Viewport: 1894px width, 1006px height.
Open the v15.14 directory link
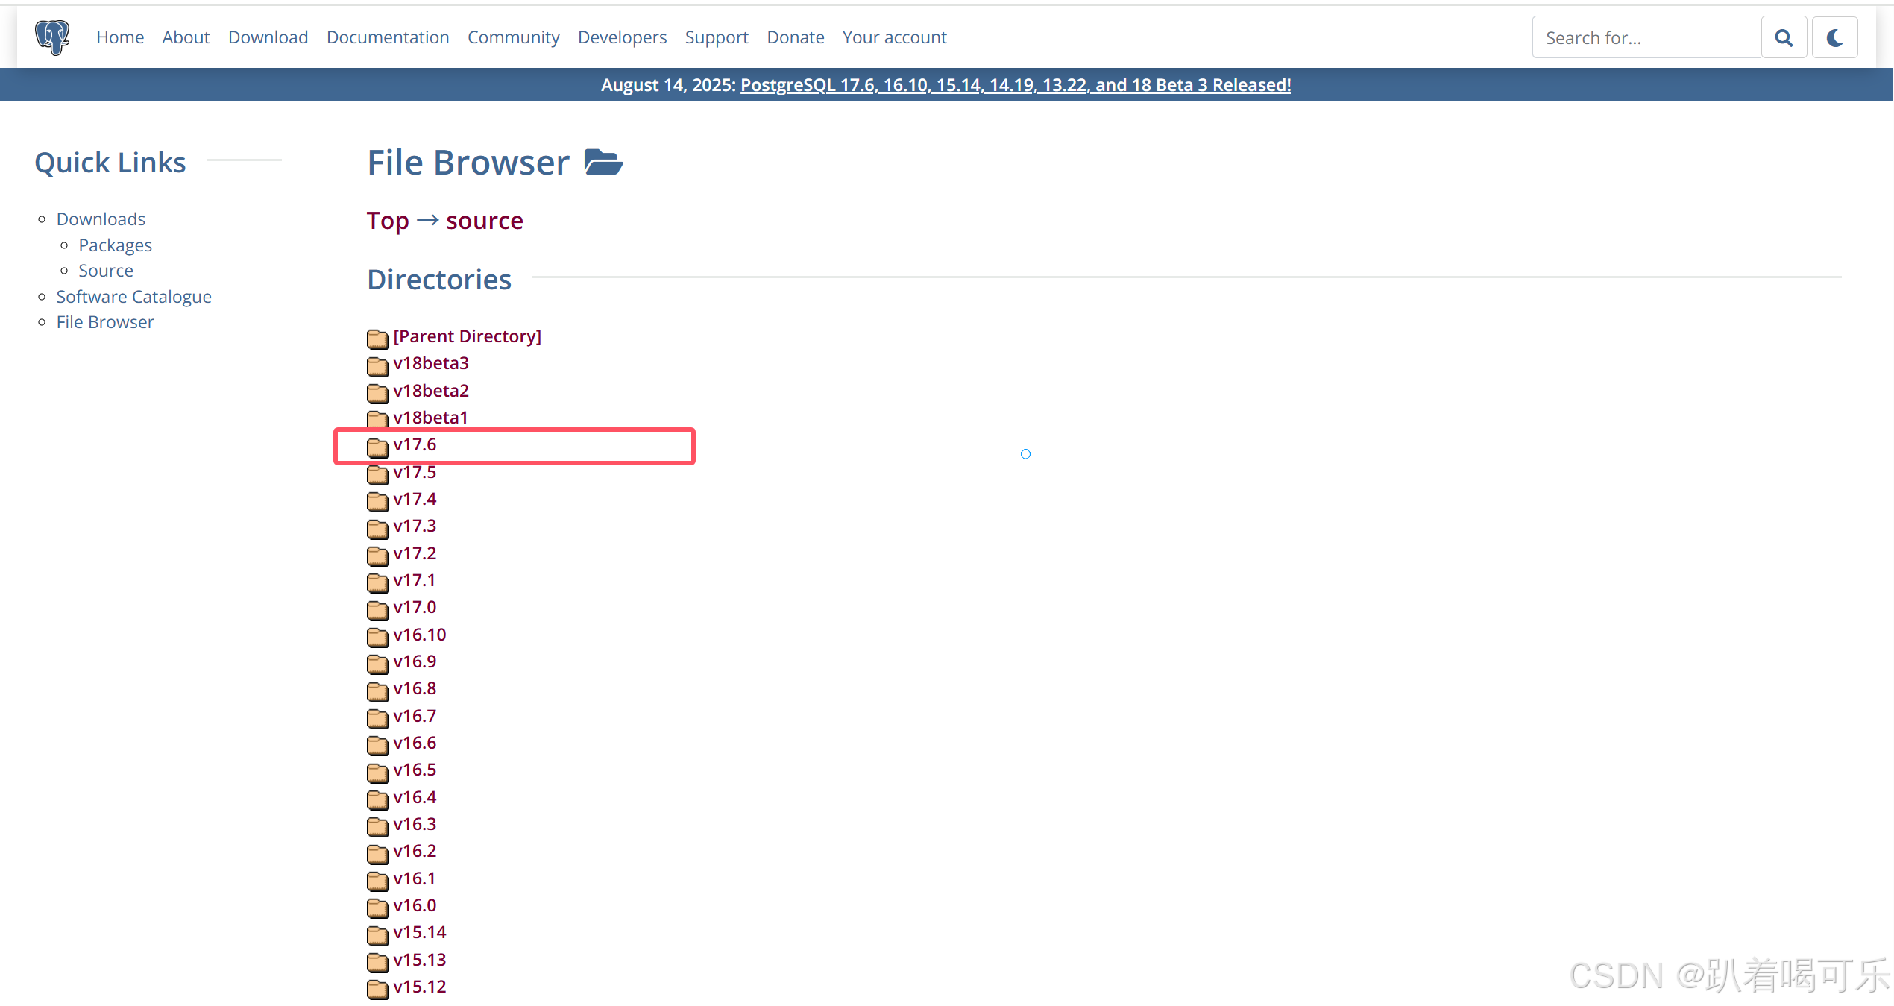pyautogui.click(x=420, y=932)
